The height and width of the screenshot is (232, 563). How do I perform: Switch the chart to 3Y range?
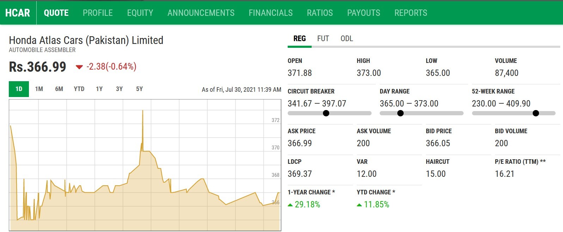tap(120, 89)
